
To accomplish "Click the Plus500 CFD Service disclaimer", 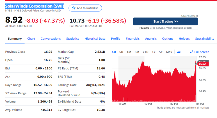I will 166,28.
